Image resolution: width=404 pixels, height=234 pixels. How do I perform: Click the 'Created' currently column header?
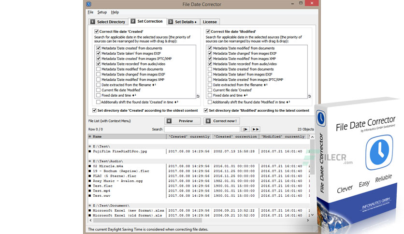189,137
